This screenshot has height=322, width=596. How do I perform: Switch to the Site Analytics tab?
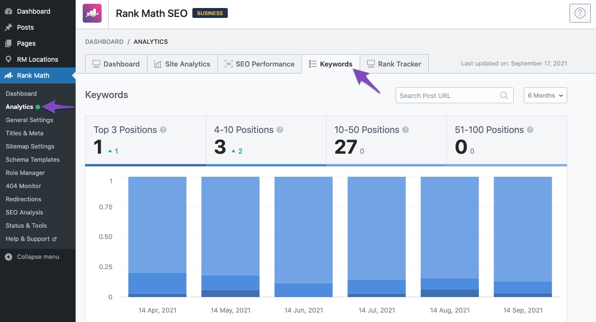tap(182, 64)
